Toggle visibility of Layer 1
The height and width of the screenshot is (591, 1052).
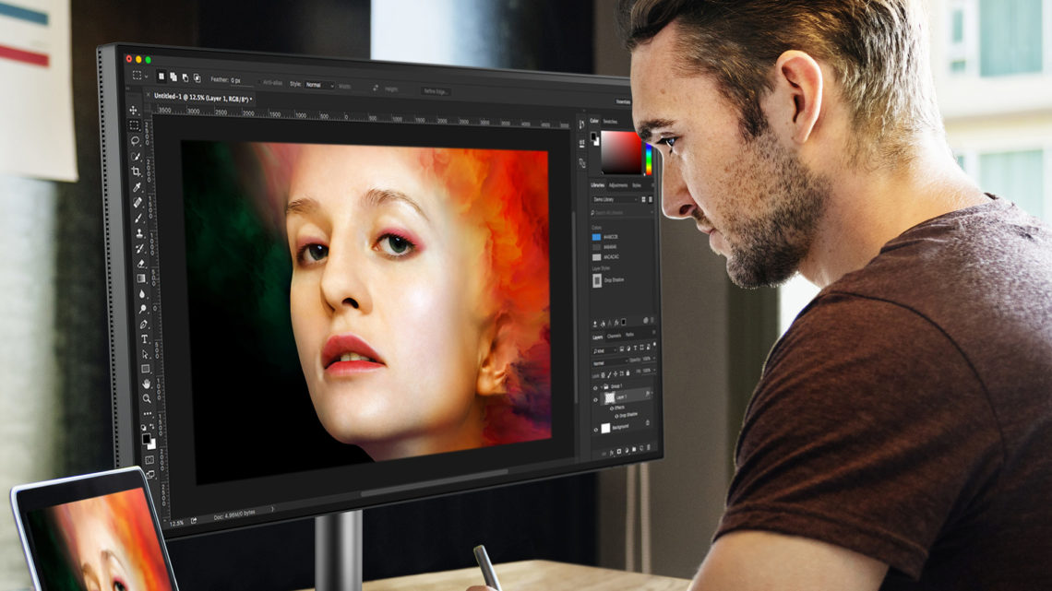click(595, 396)
